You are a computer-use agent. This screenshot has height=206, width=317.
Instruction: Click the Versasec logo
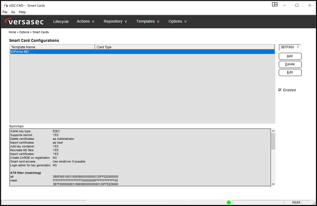pyautogui.click(x=24, y=22)
